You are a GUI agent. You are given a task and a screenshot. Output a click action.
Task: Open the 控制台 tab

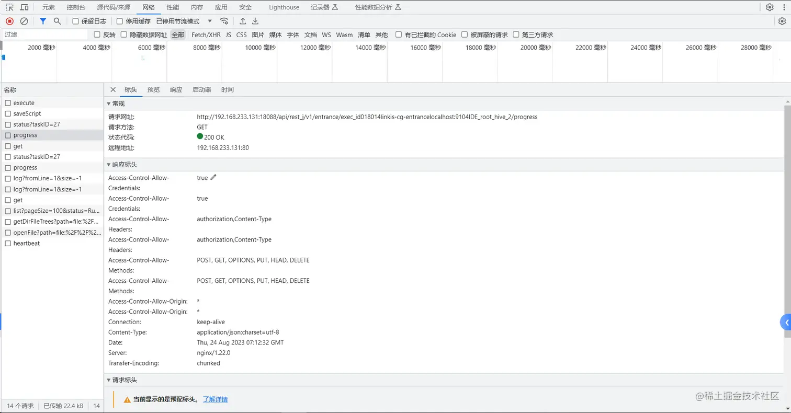tap(76, 7)
